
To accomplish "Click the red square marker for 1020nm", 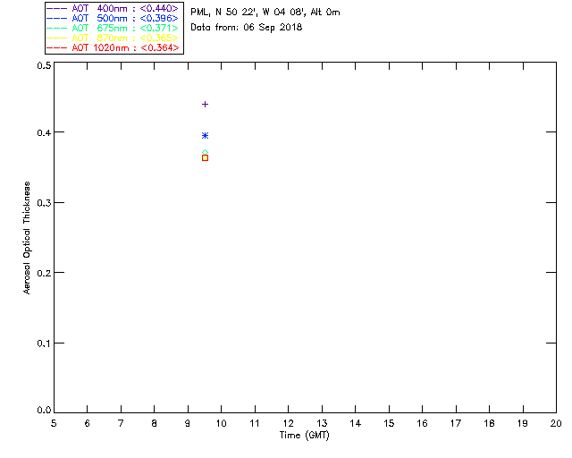I will coord(205,158).
